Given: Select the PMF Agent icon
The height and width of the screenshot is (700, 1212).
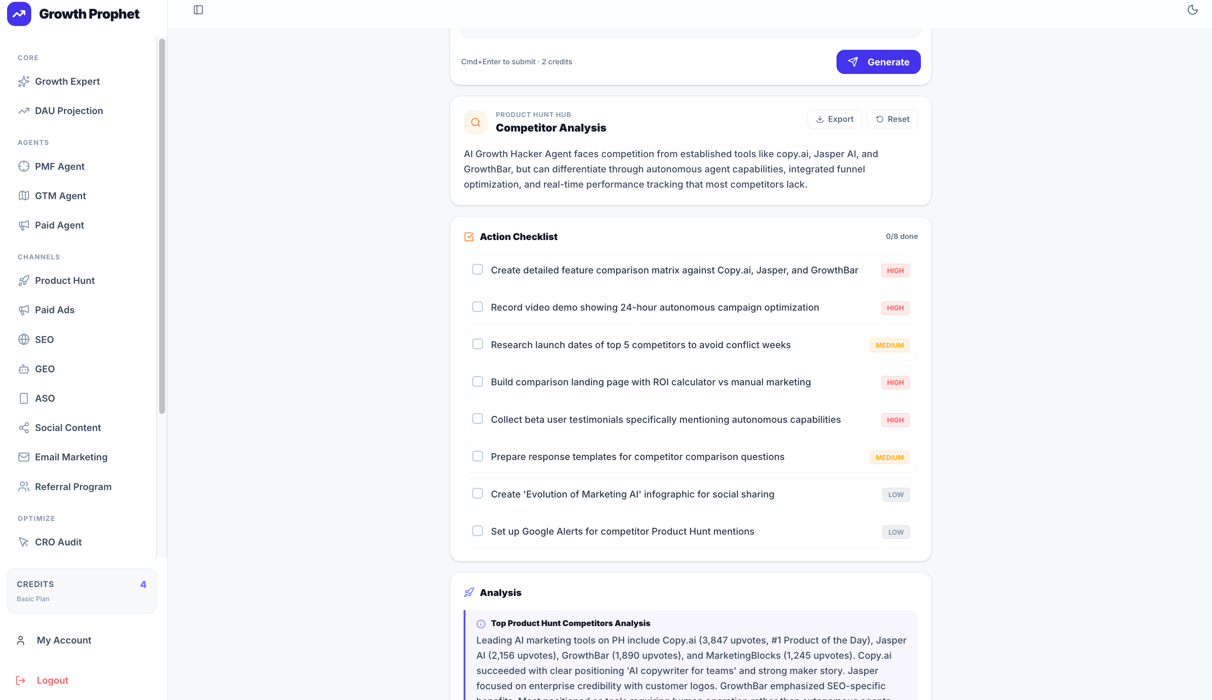Looking at the screenshot, I should (24, 166).
